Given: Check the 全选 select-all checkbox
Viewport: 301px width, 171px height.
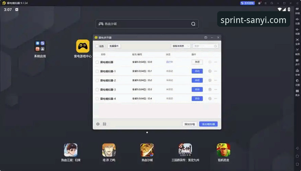Looking at the screenshot, I should pyautogui.click(x=97, y=46).
